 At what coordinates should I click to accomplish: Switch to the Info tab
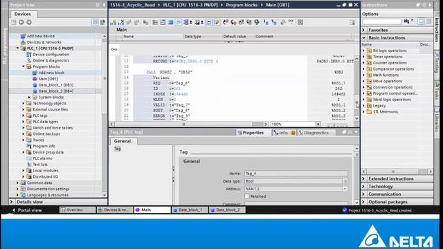[283, 133]
